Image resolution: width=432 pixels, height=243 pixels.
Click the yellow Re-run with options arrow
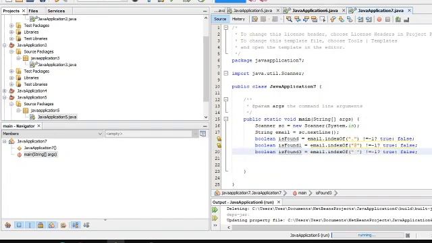click(215, 218)
